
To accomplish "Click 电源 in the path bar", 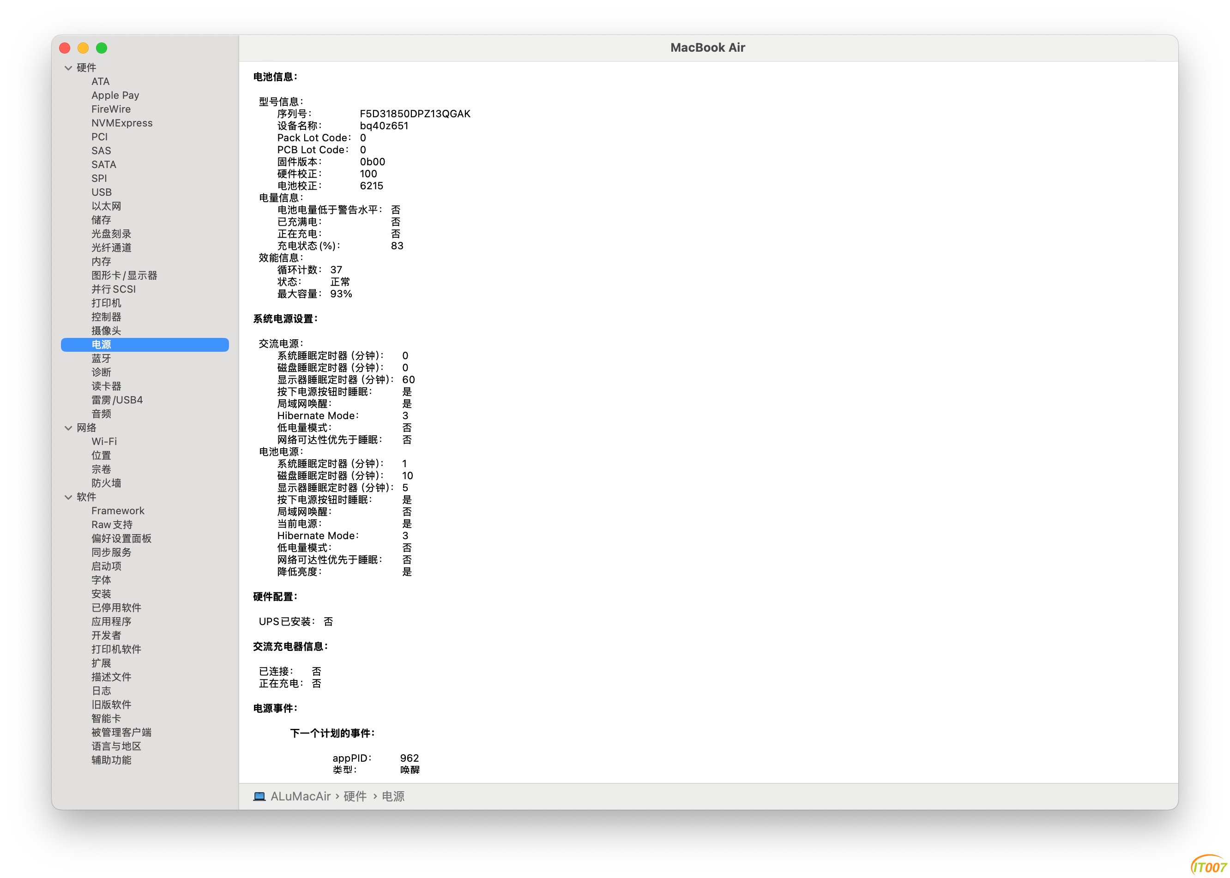I will coord(393,796).
